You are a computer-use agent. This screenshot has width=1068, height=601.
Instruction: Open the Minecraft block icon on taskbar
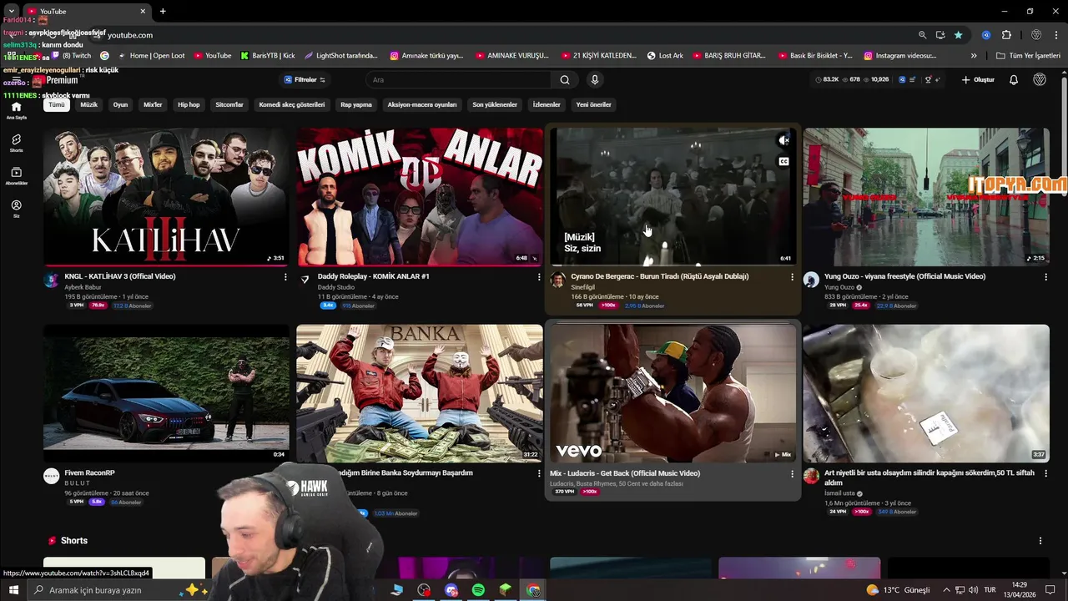[x=506, y=590]
